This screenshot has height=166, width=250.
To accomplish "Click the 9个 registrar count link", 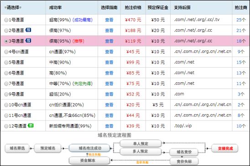I will 241,51.
